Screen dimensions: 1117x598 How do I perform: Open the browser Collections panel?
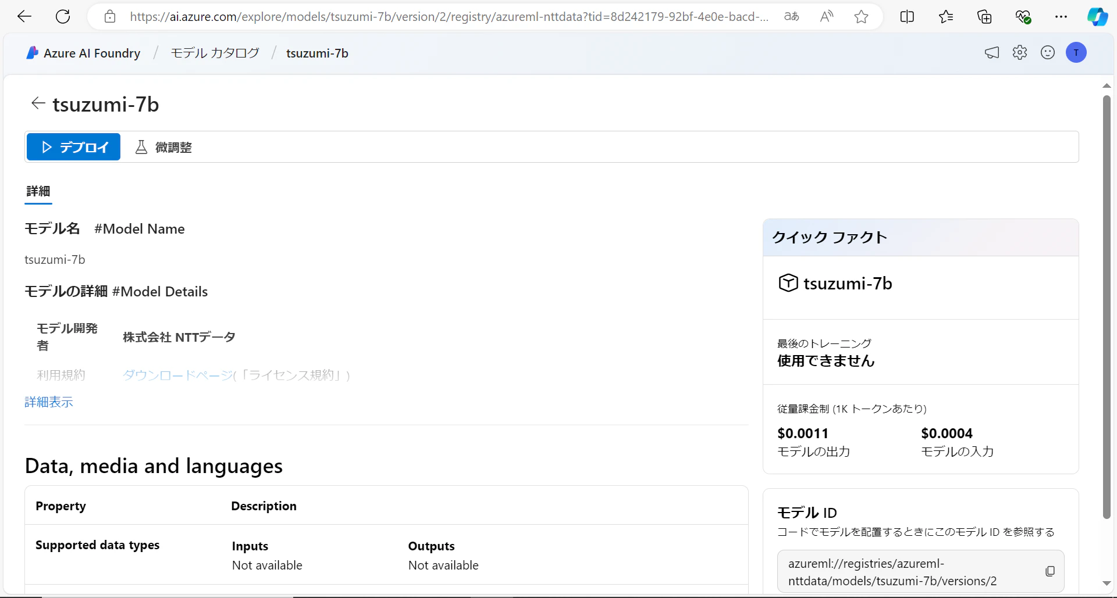point(984,16)
